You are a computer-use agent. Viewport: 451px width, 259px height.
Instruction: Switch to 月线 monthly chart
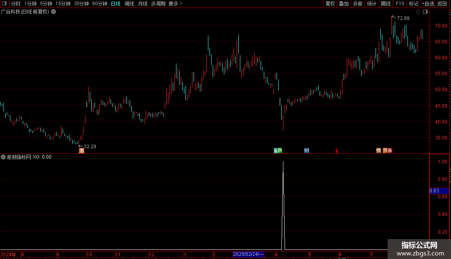click(x=142, y=4)
